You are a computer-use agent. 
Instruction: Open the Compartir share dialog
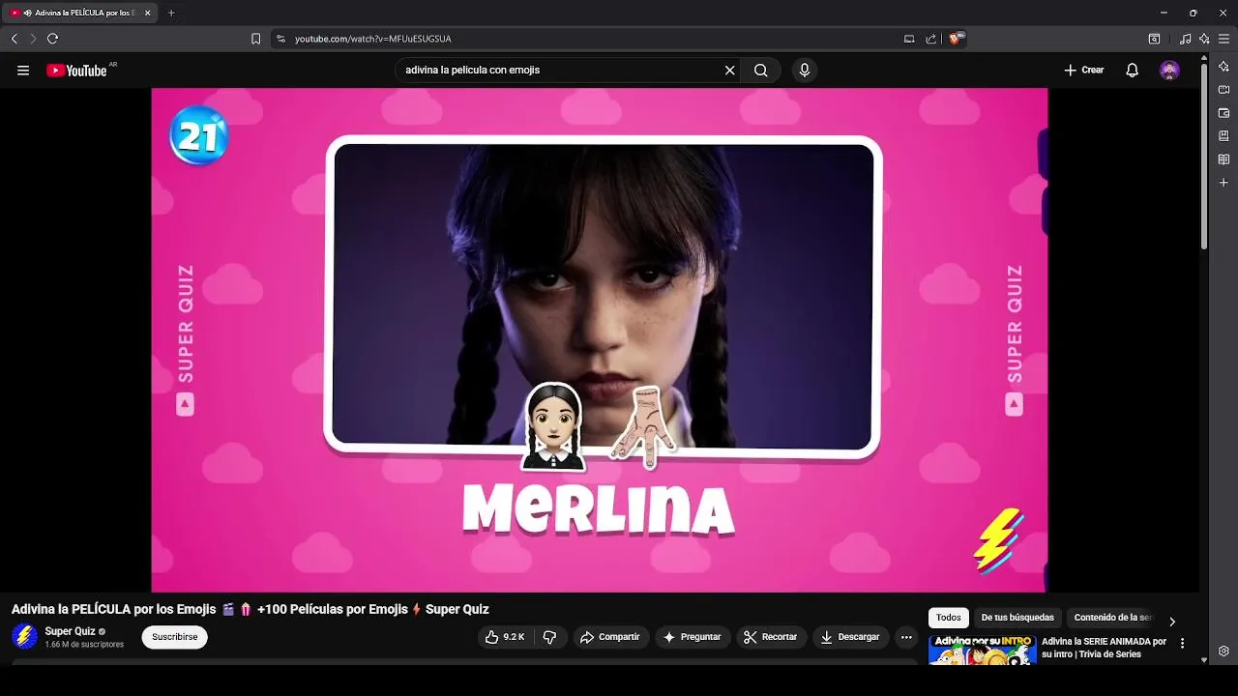pyautogui.click(x=609, y=637)
